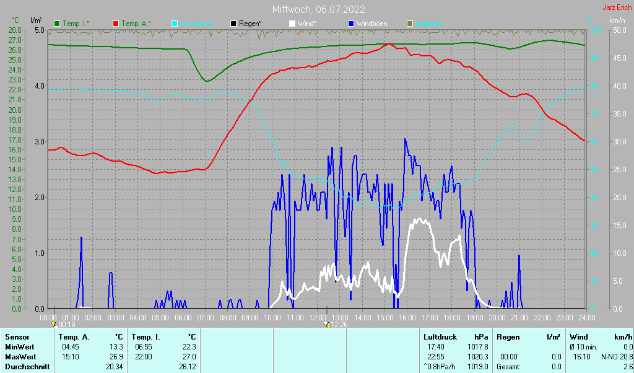This screenshot has height=373, width=634.
Task: Click the wind gust time '16:10'
Action: pos(581,358)
